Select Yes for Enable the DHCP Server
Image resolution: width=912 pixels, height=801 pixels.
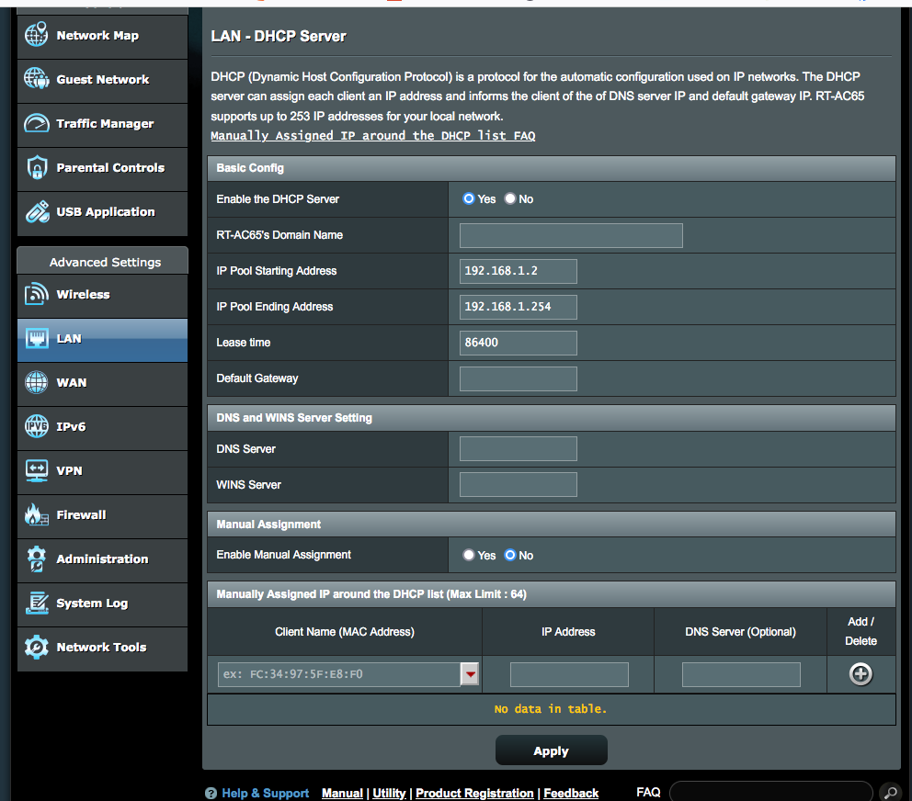click(x=468, y=198)
